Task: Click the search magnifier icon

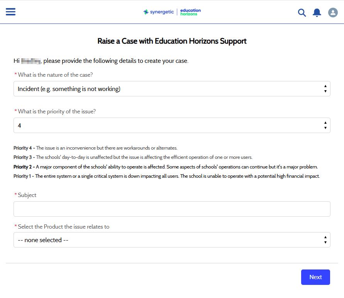Action: [302, 12]
